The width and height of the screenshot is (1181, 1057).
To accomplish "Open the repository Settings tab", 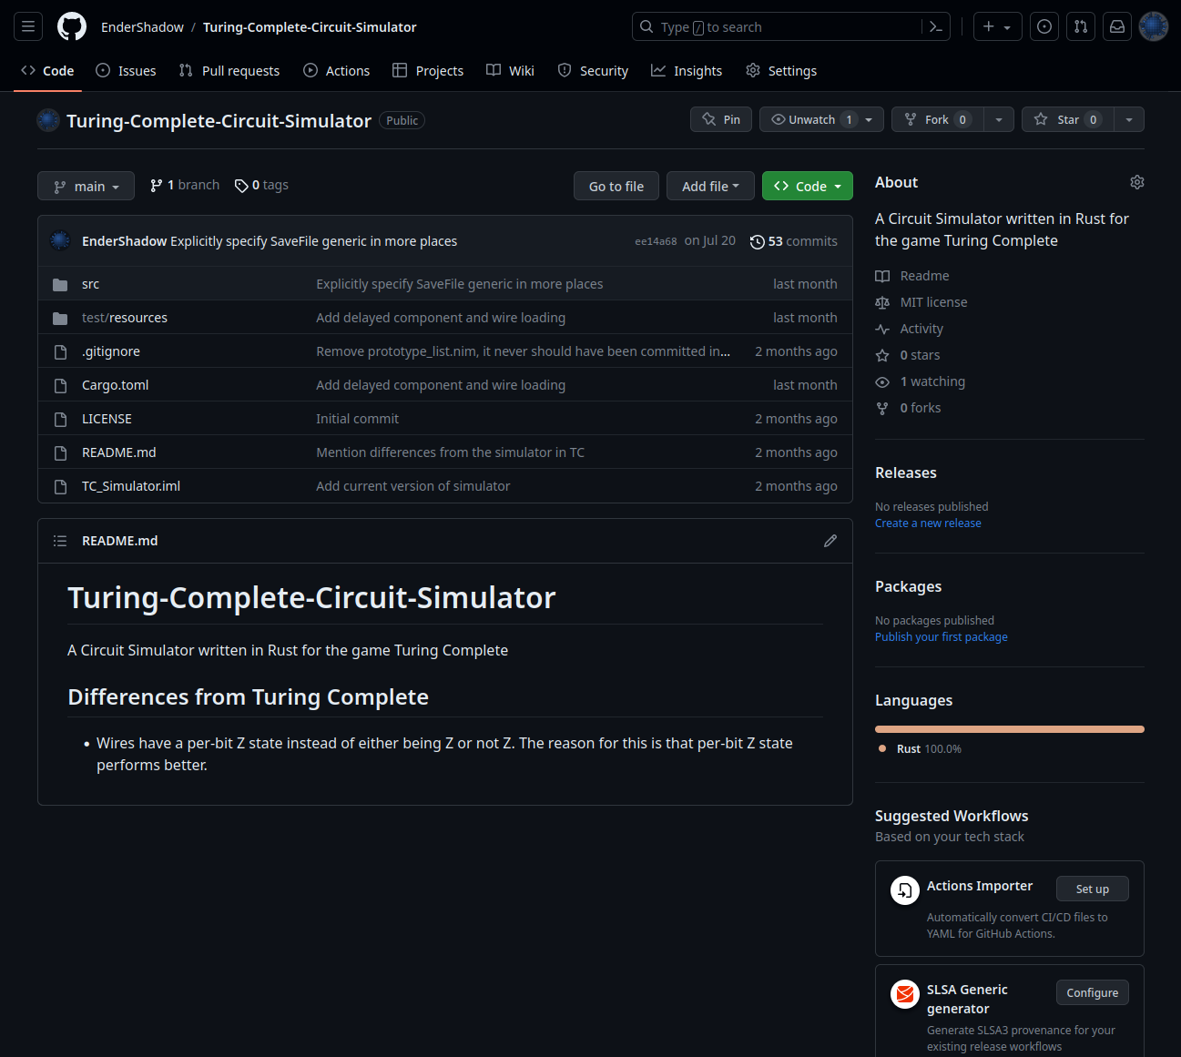I will click(x=781, y=71).
